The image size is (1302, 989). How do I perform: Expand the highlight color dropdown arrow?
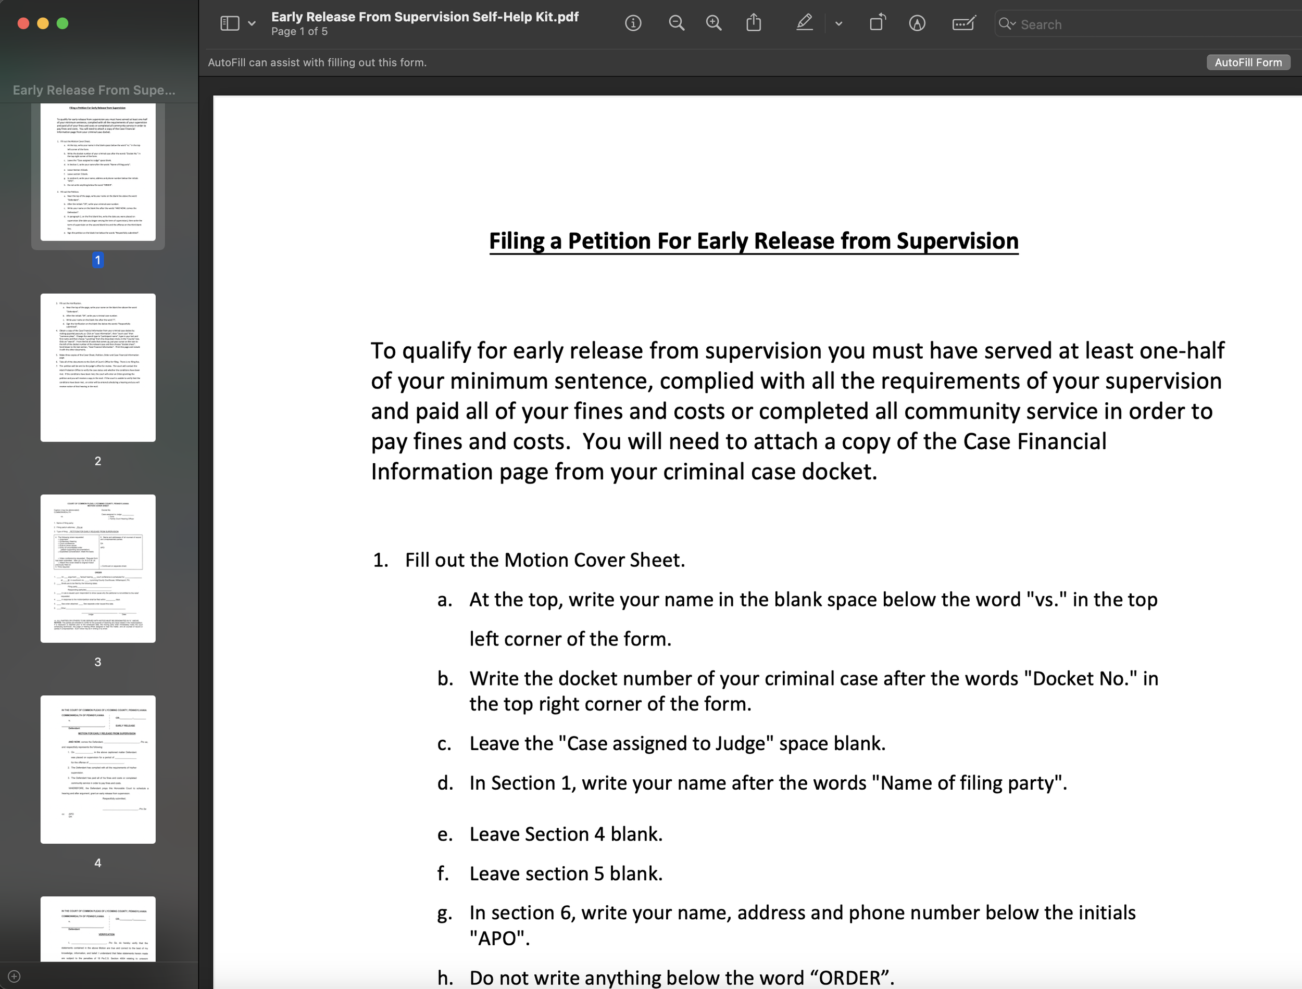point(838,24)
